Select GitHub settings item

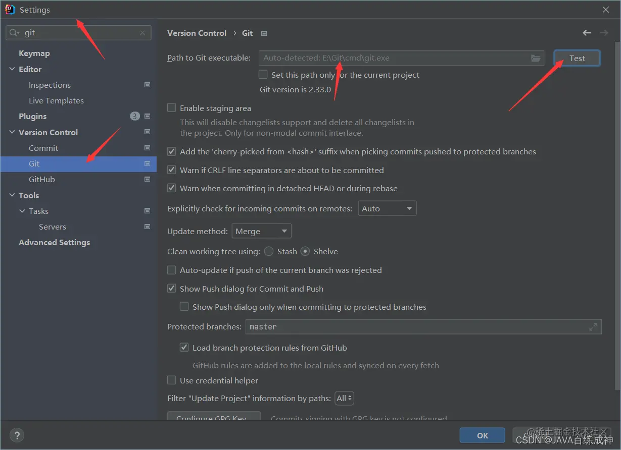[42, 179]
